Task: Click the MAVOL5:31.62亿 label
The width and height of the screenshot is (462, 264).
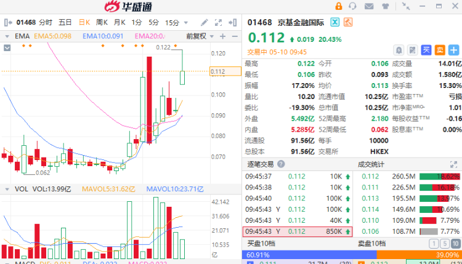Action: (x=108, y=189)
